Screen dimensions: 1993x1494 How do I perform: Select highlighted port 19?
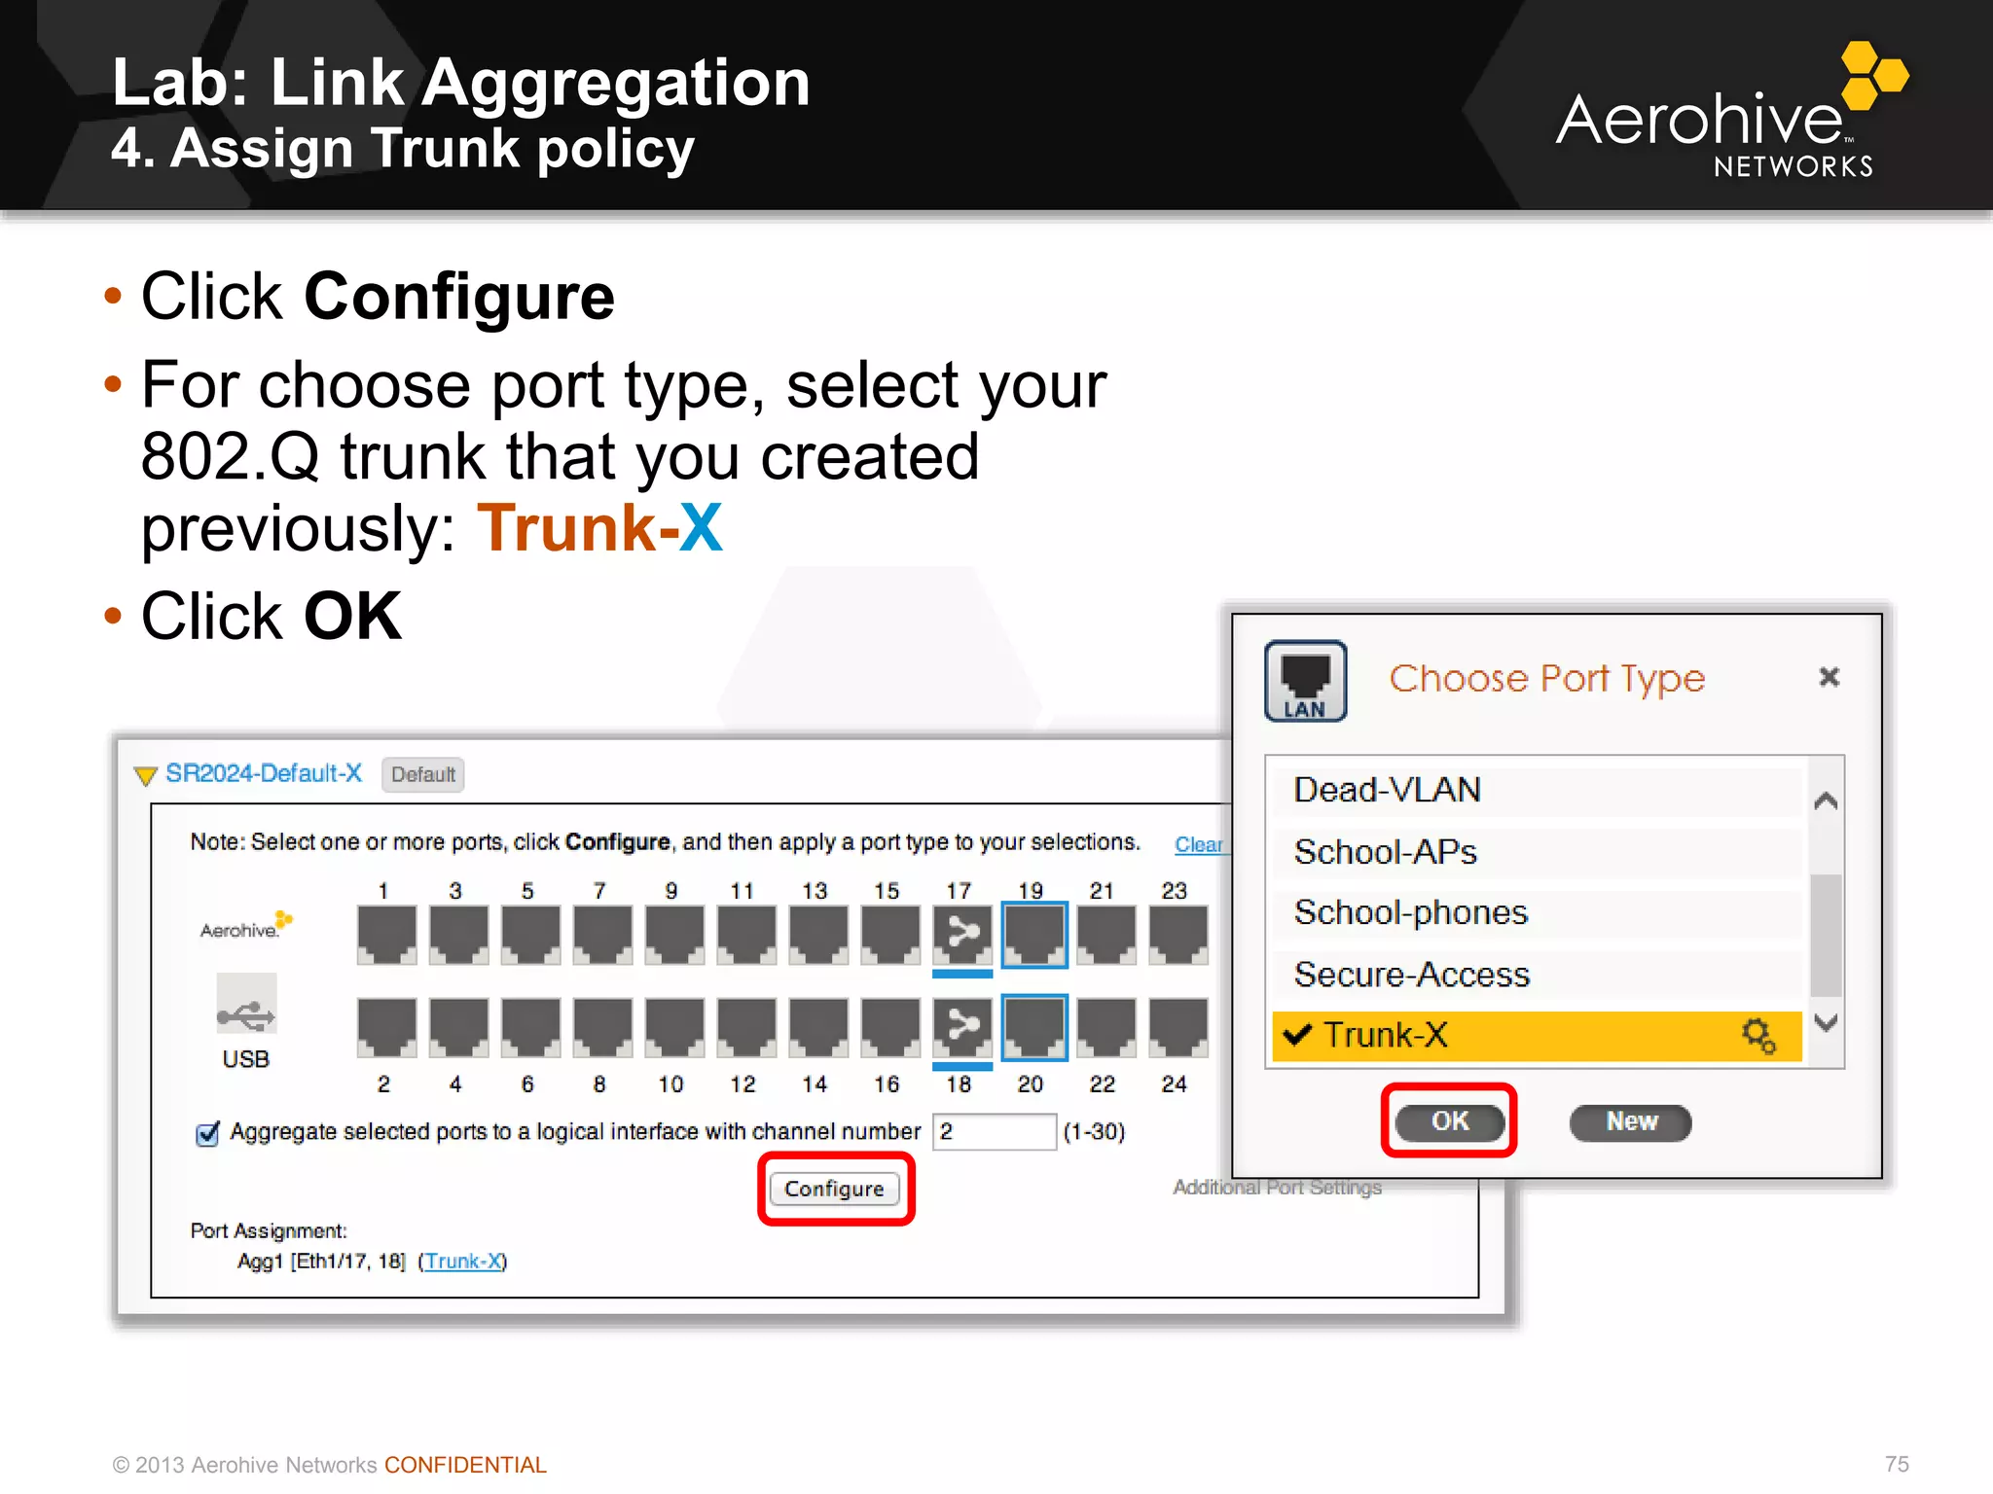(x=1034, y=934)
